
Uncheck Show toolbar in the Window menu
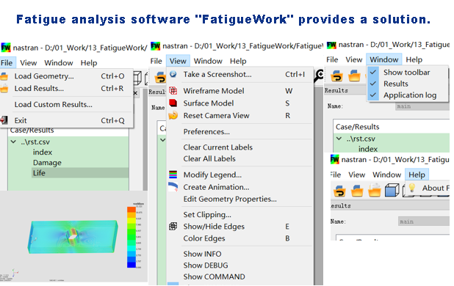tap(373, 72)
